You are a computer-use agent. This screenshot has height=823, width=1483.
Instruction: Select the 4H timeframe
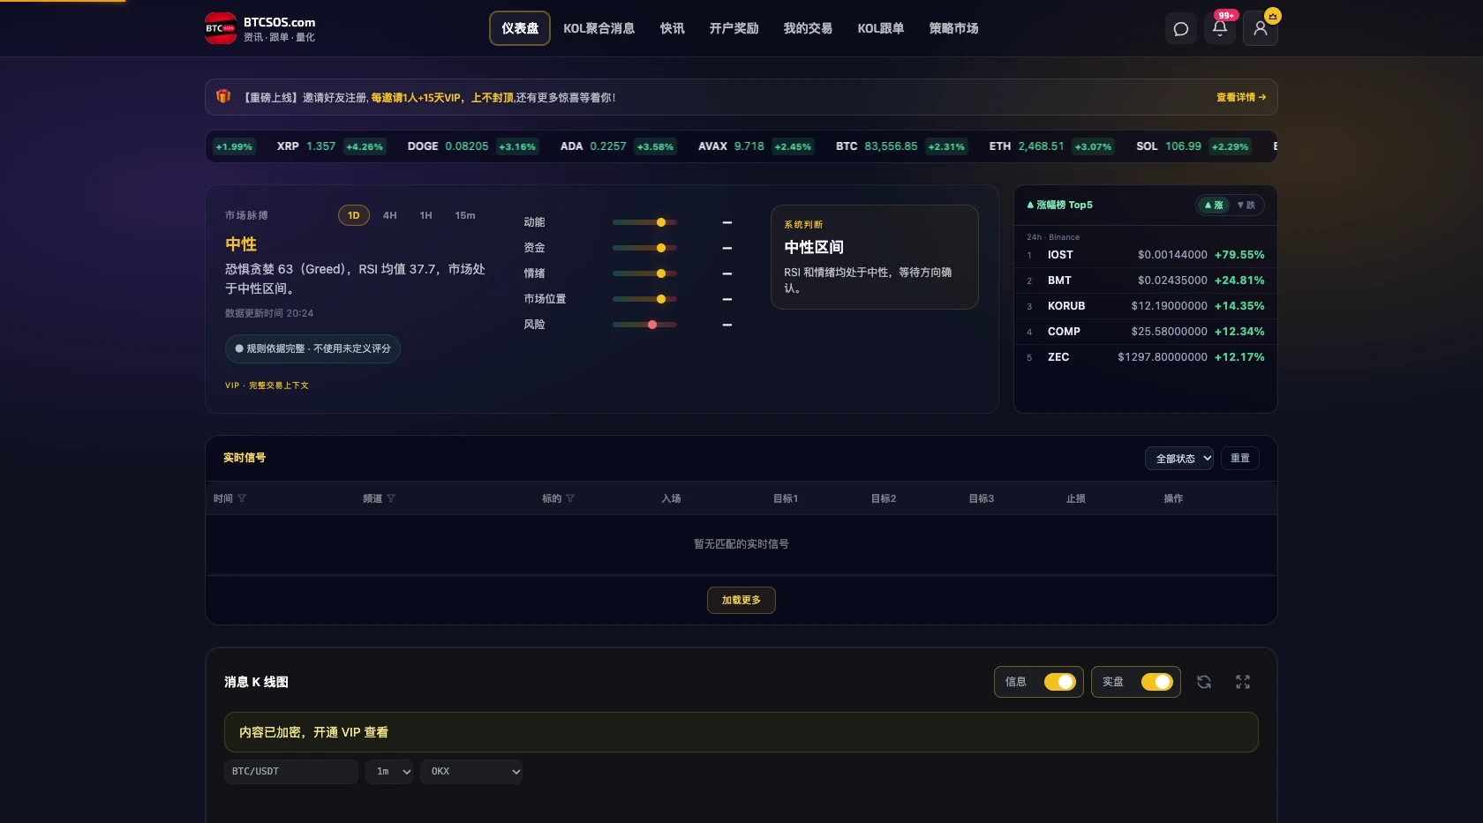(x=390, y=215)
